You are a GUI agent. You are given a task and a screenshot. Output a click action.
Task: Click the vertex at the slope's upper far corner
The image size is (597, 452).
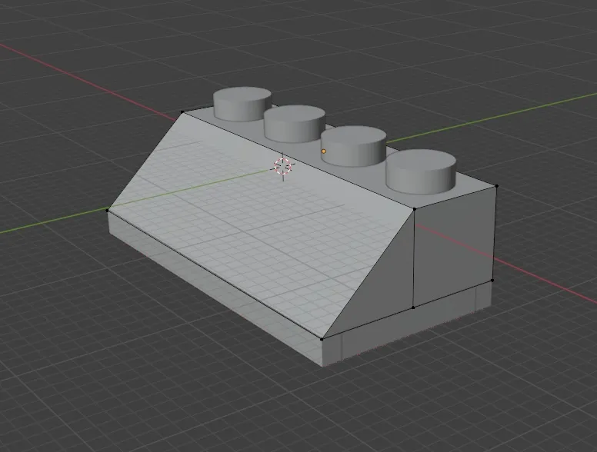point(182,112)
